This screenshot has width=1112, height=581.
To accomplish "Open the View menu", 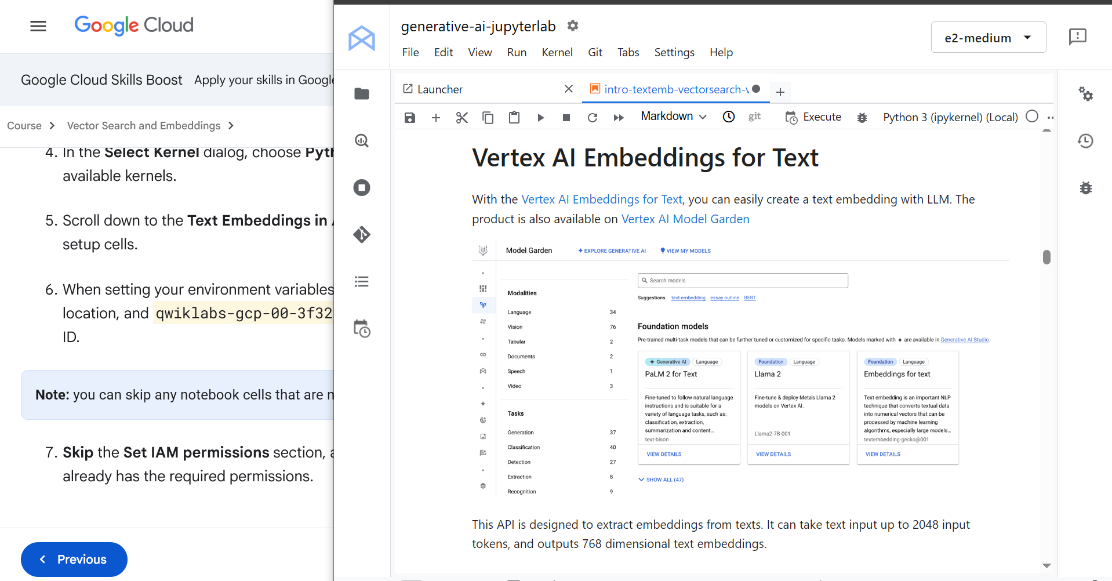I will (x=480, y=52).
